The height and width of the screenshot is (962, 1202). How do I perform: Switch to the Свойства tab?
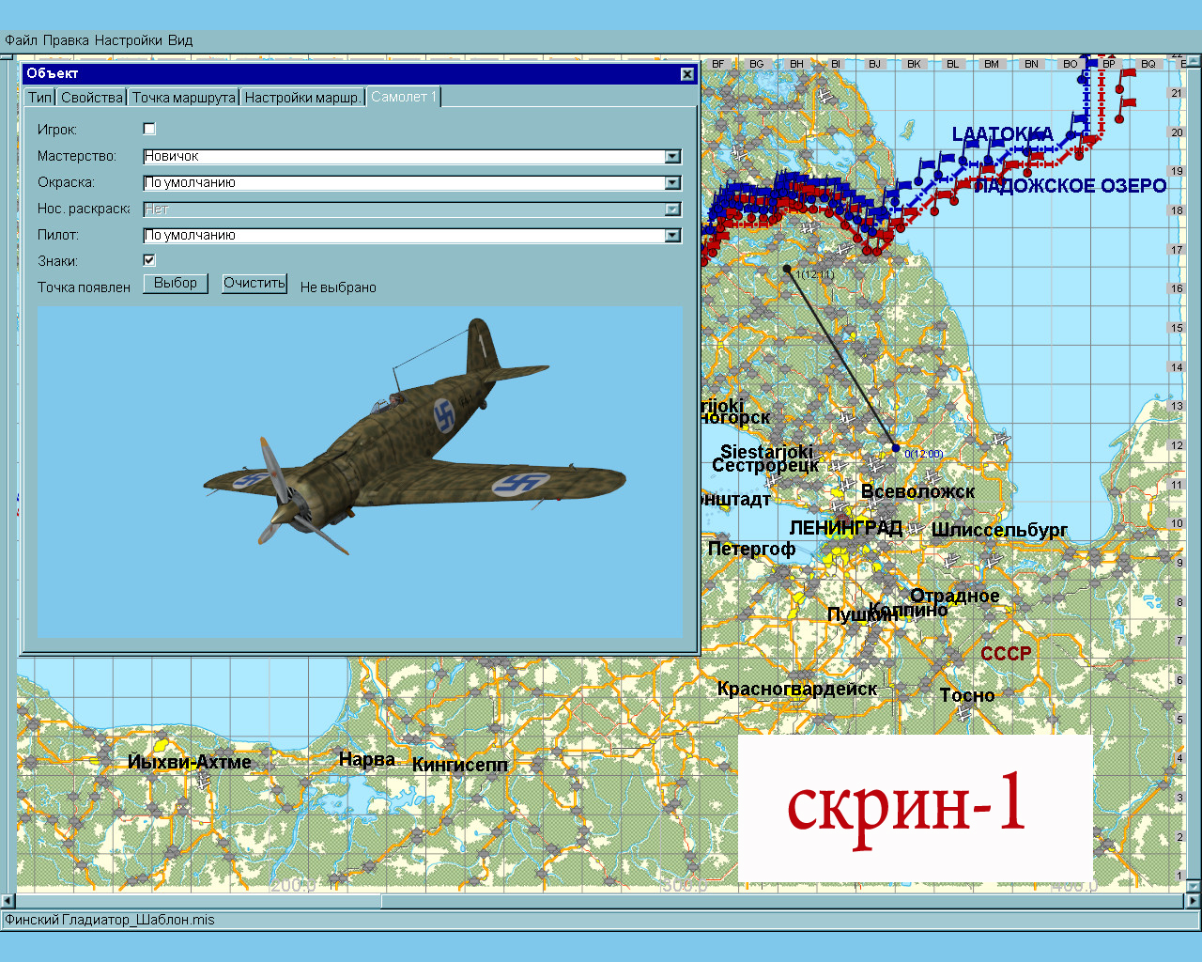click(91, 98)
